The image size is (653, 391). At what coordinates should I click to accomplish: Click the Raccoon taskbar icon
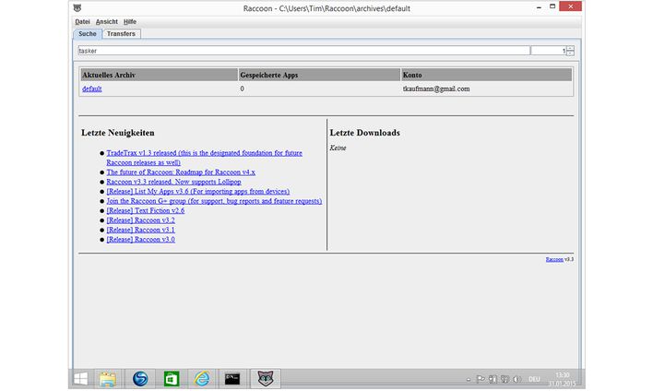tap(266, 379)
